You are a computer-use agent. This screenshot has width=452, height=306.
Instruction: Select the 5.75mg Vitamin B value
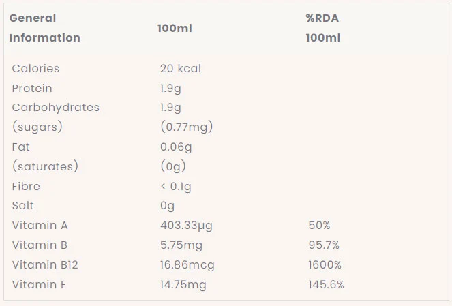coord(181,245)
